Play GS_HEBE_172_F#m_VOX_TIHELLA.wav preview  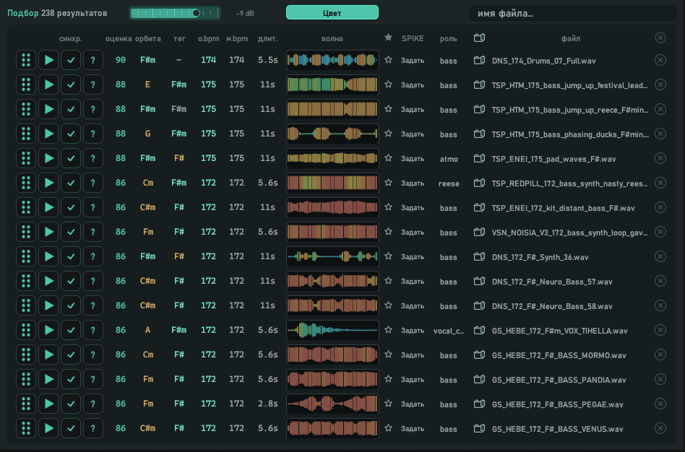click(x=48, y=330)
